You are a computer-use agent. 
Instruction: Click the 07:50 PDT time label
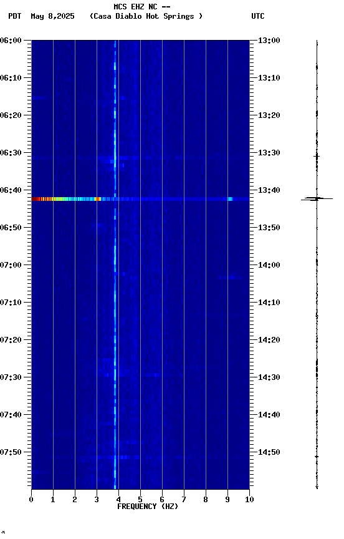click(x=11, y=452)
